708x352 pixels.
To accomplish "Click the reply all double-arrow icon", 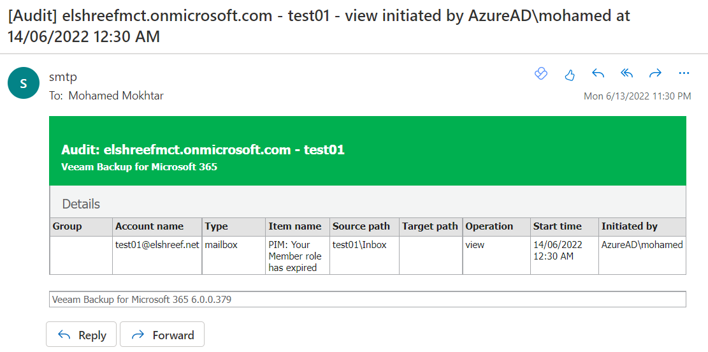I will 626,74.
